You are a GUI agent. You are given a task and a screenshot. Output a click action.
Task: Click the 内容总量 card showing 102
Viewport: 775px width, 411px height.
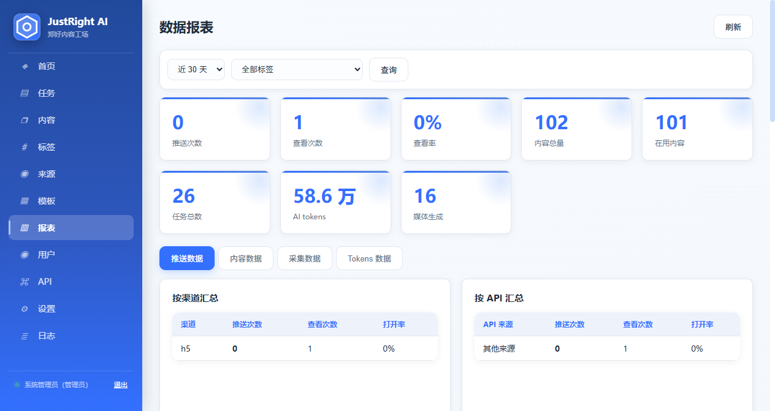(576, 129)
